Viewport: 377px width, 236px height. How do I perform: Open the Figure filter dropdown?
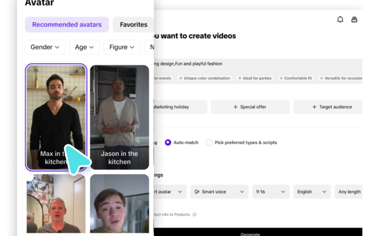click(x=122, y=47)
